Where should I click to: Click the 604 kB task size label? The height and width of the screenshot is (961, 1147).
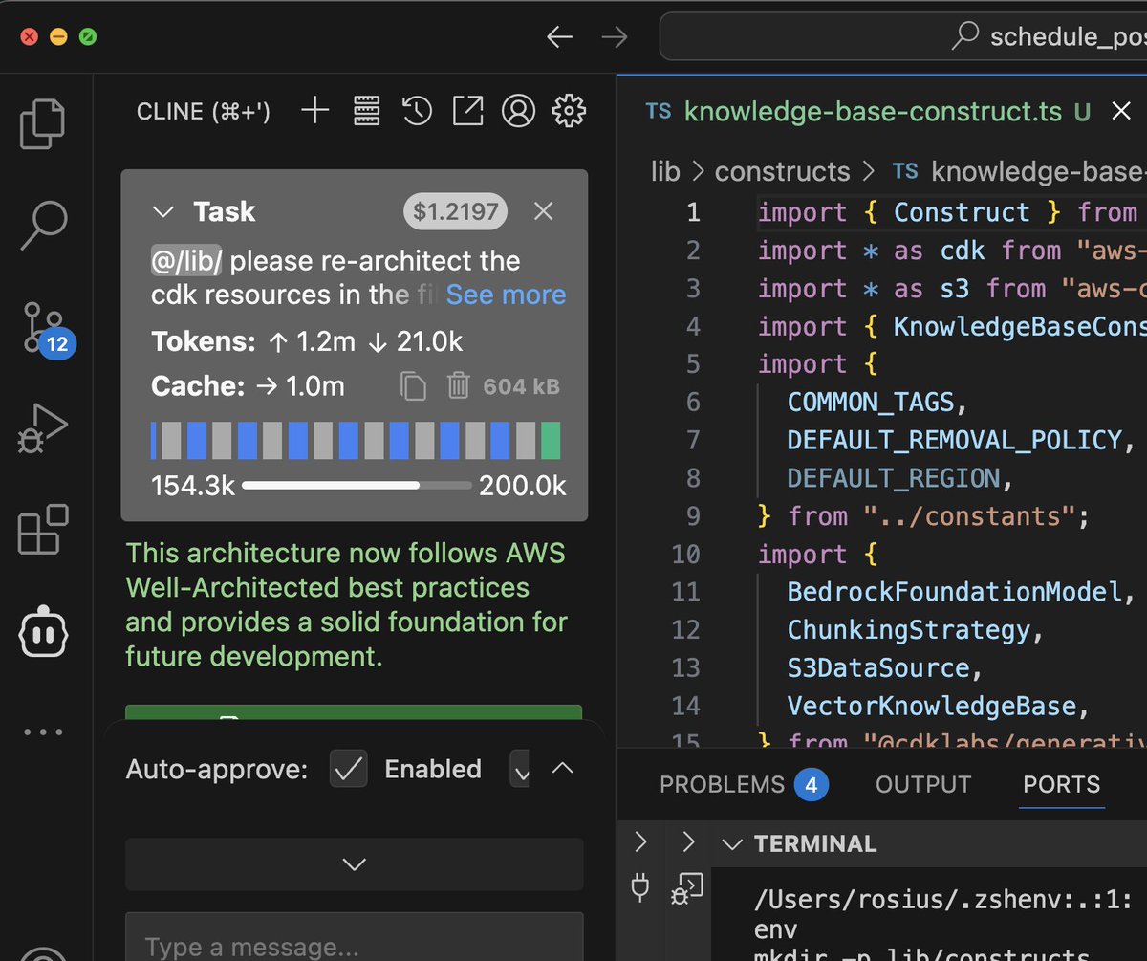[521, 386]
